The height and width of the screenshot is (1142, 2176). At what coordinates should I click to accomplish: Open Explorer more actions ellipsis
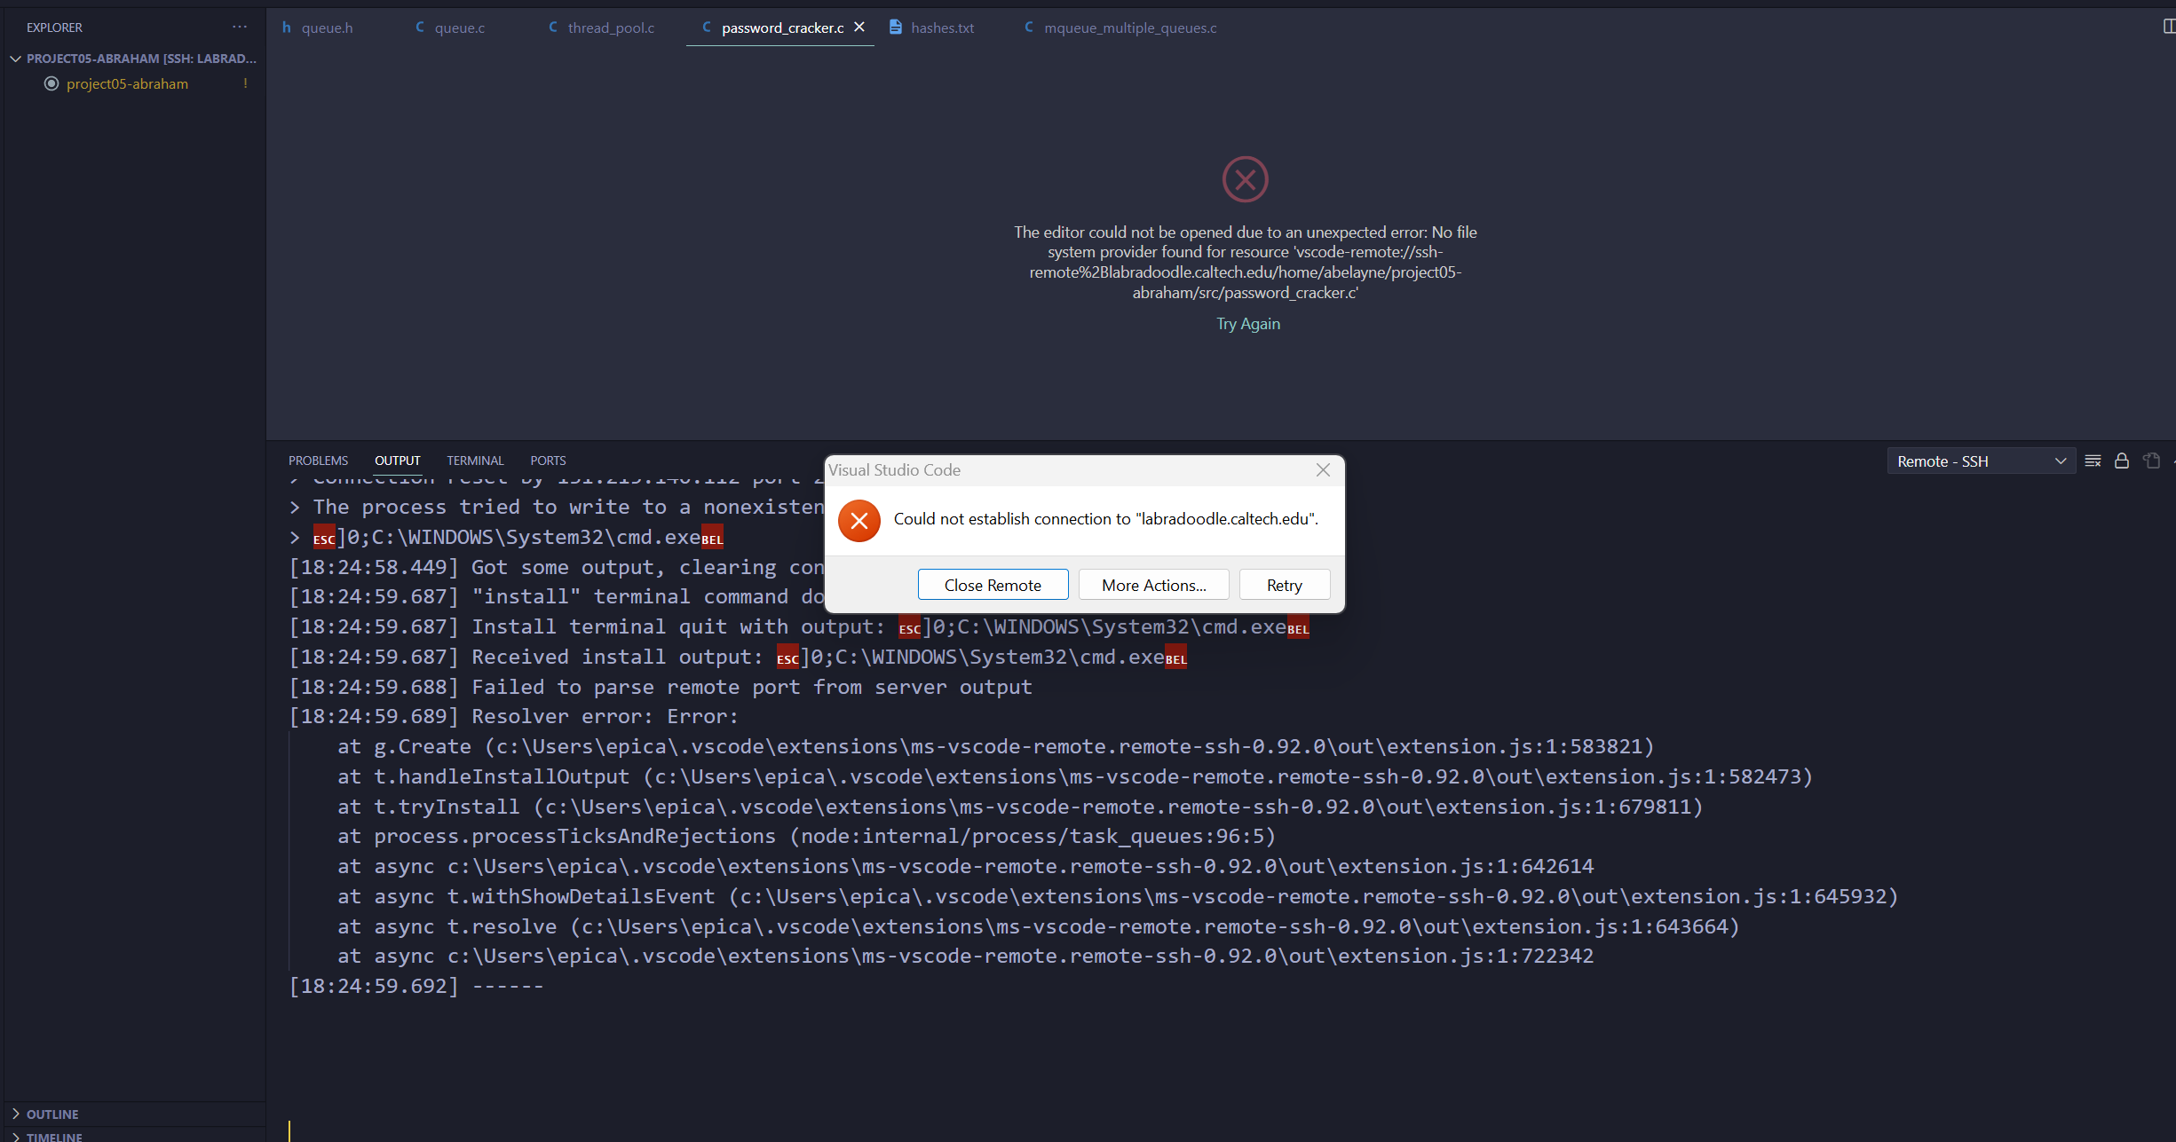[240, 28]
